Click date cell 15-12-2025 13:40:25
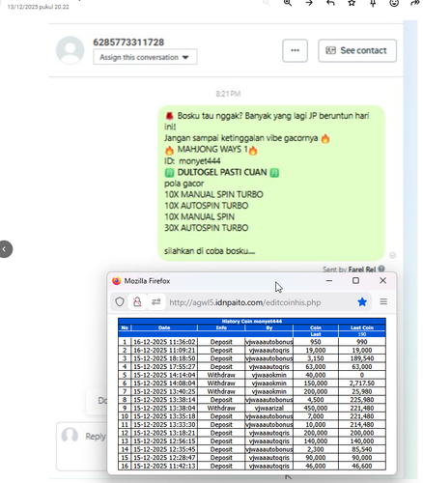The image size is (423, 483). coord(164,391)
